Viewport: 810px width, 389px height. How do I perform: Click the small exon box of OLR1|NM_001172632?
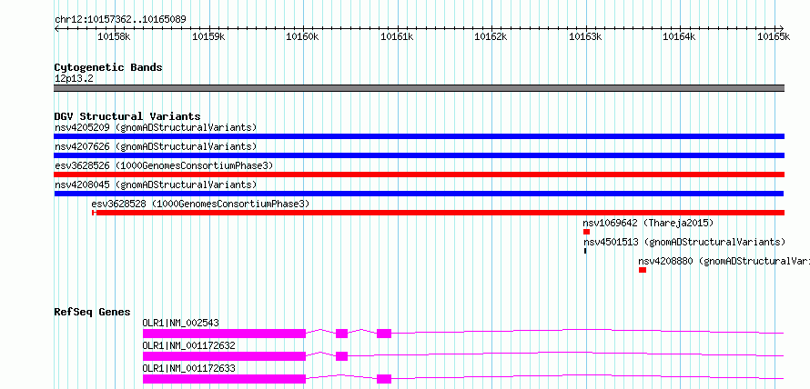point(341,356)
